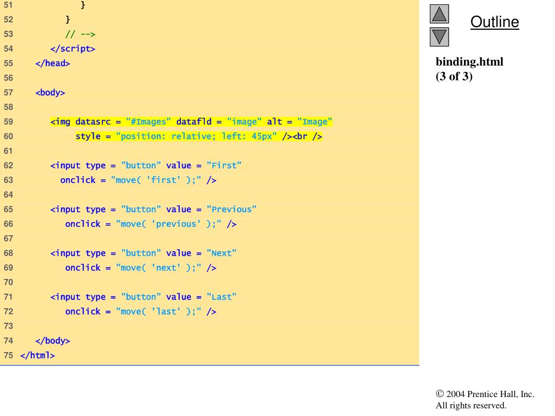
Task: Click the downward navigation arrow icon
Action: [x=438, y=37]
